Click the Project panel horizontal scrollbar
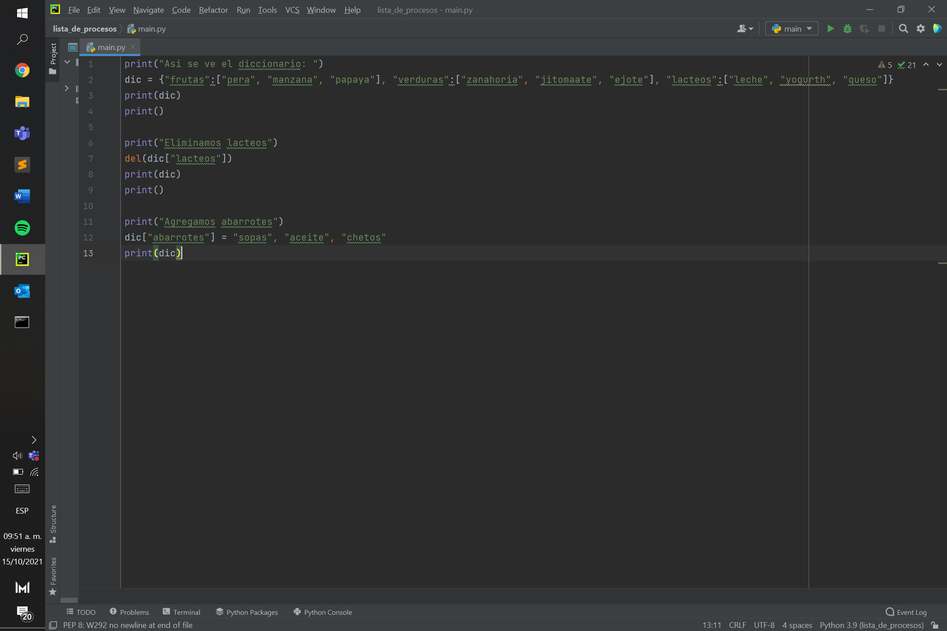This screenshot has width=947, height=631. coord(69,600)
